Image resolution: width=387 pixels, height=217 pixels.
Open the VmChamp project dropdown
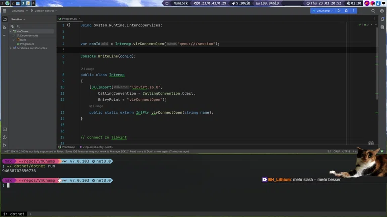(19, 11)
